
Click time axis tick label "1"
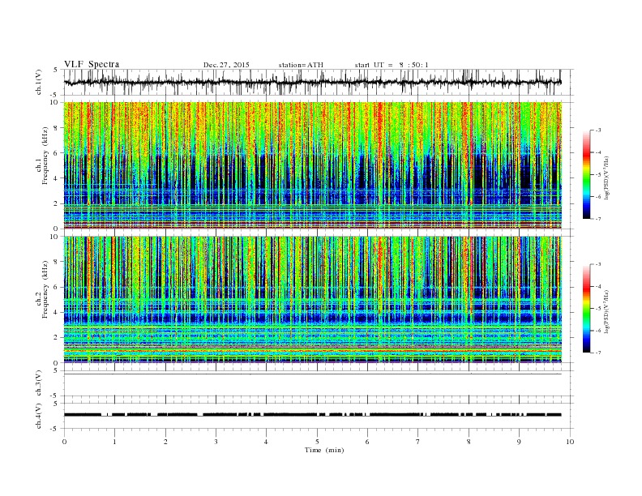pyautogui.click(x=114, y=442)
